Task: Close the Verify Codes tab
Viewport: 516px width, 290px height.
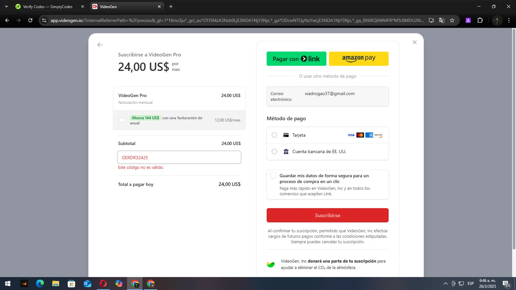Action: [82, 7]
